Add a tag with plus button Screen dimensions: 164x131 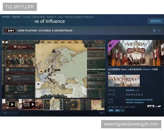tap(122, 111)
